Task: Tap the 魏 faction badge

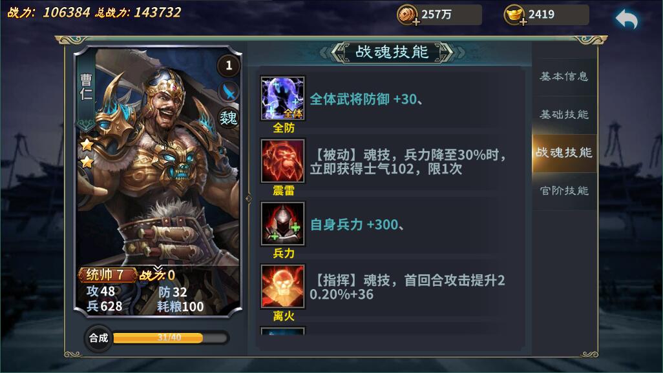Action: tap(228, 118)
